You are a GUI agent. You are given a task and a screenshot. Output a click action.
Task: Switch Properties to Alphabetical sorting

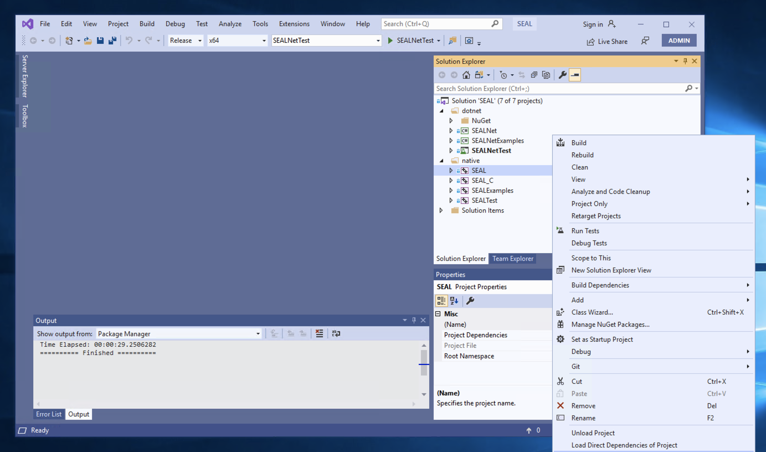tap(454, 301)
